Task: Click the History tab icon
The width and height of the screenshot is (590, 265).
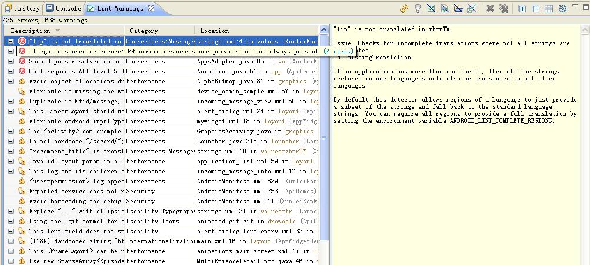Action: pos(8,8)
